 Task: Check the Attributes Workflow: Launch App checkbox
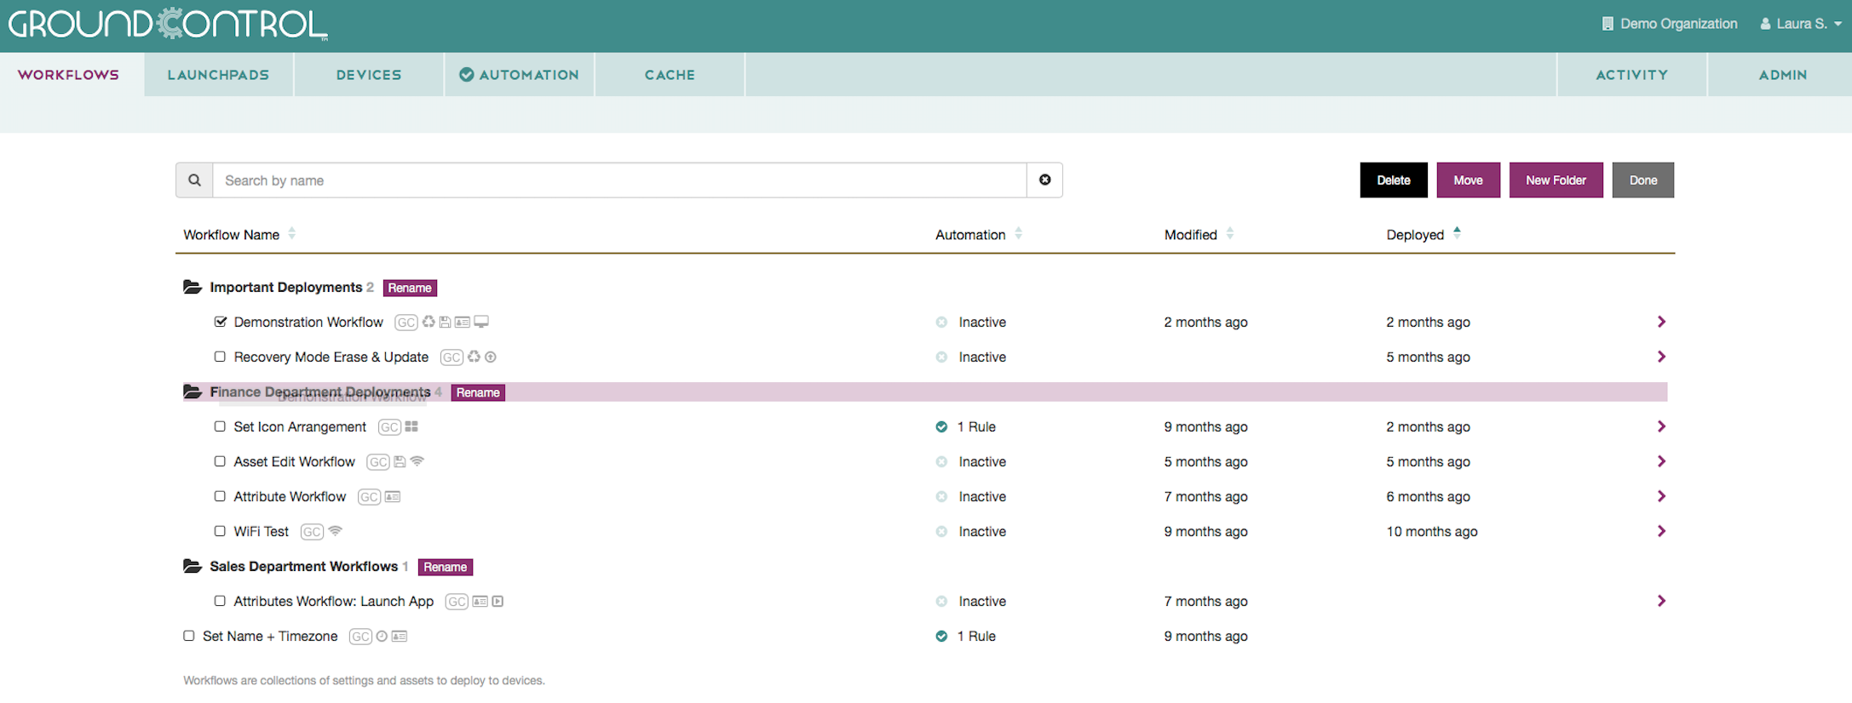pyautogui.click(x=220, y=601)
